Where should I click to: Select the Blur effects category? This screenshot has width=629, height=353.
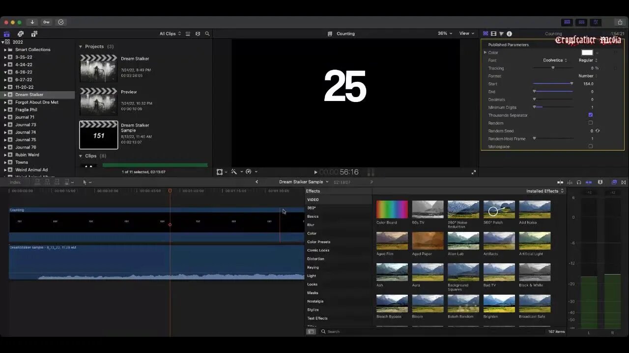click(311, 225)
